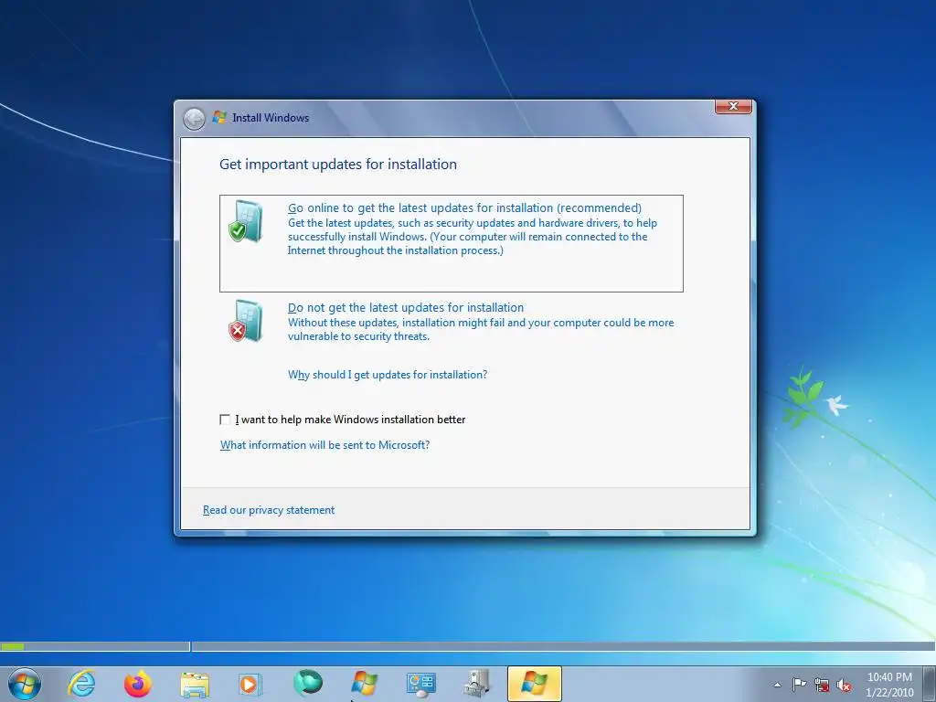
Task: Open Windows Explorer folder icon in taskbar
Action: pyautogui.click(x=195, y=685)
